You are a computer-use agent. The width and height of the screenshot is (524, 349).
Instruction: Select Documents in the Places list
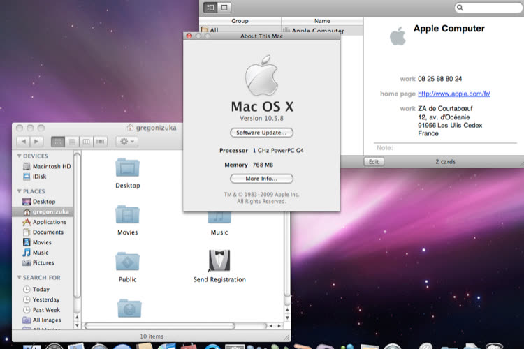point(48,232)
